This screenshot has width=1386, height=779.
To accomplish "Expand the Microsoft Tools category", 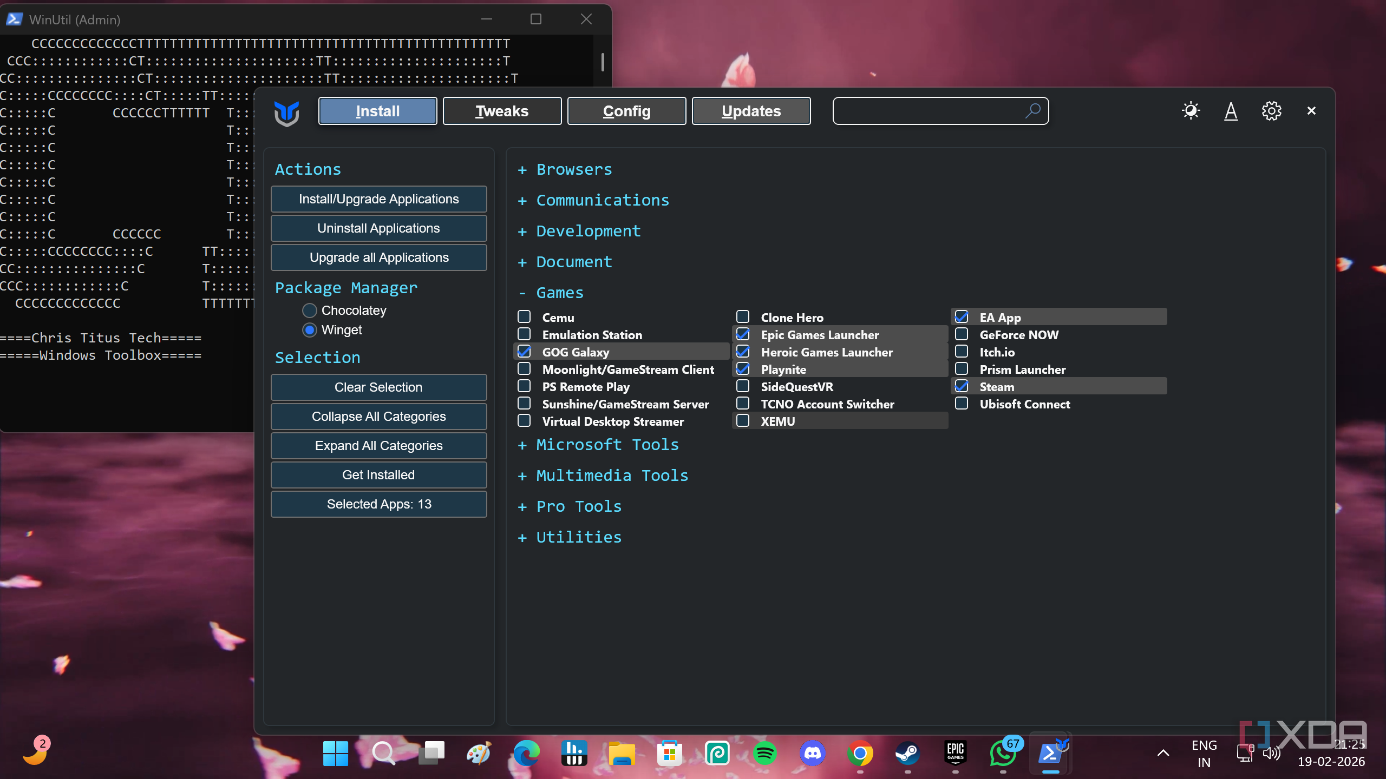I will [607, 445].
